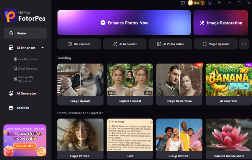Open the Group Portrait card

179,139
